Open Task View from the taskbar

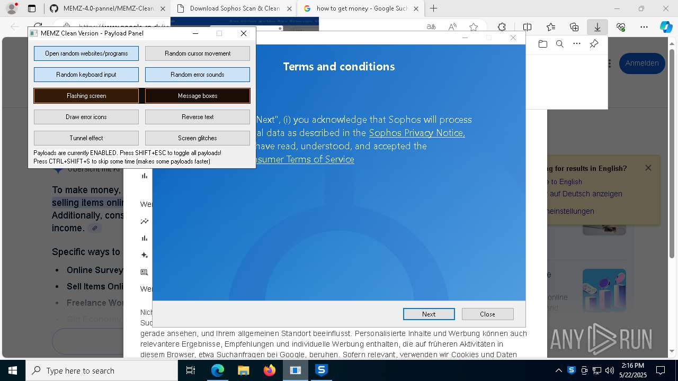tap(191, 371)
